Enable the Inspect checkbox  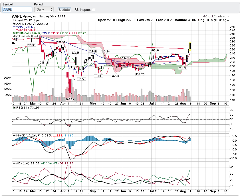click(94, 10)
